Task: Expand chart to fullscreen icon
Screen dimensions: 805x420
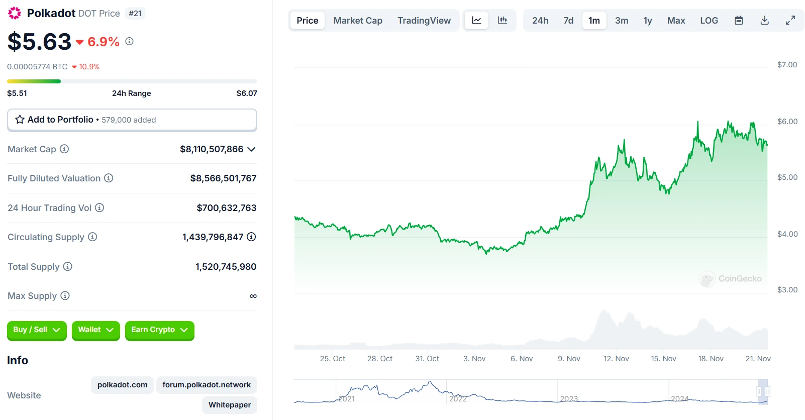Action: [x=790, y=21]
